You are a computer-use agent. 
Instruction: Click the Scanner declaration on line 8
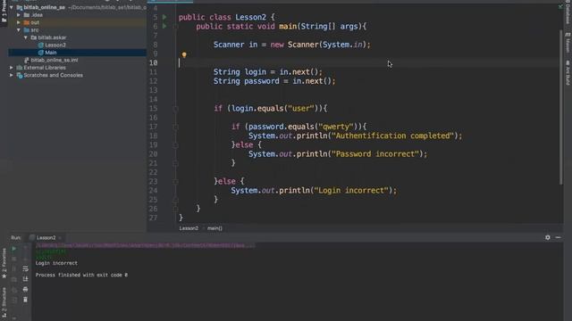292,45
